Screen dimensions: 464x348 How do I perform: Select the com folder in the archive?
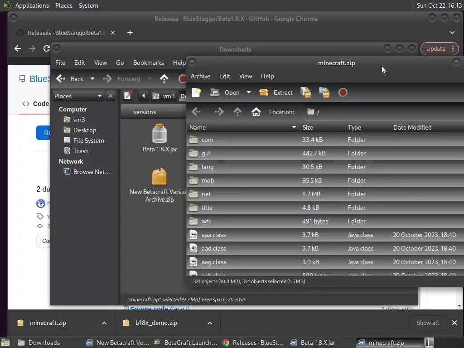pyautogui.click(x=325, y=140)
